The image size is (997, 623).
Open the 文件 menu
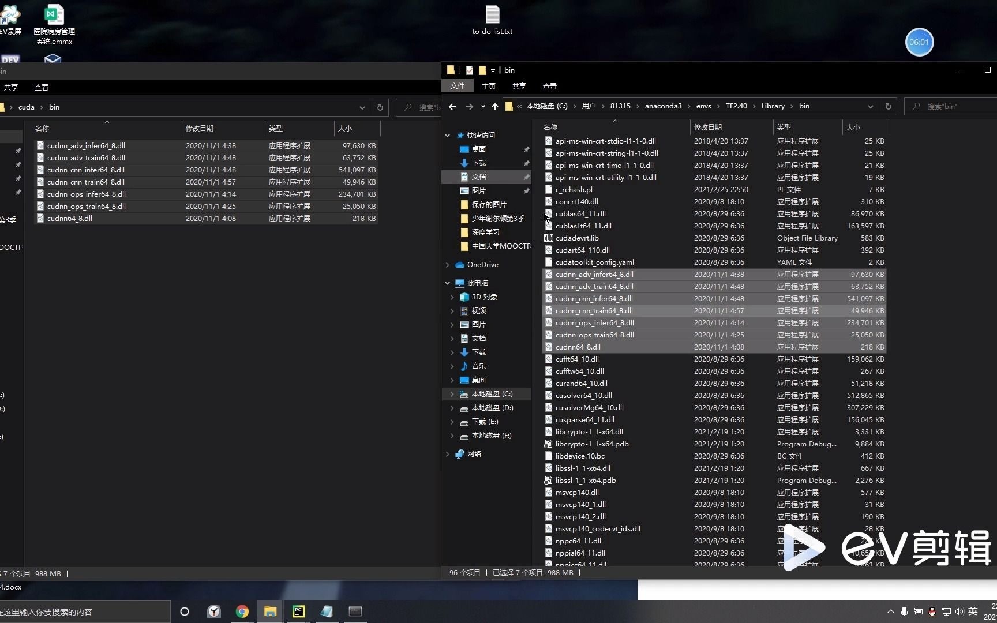tap(458, 87)
